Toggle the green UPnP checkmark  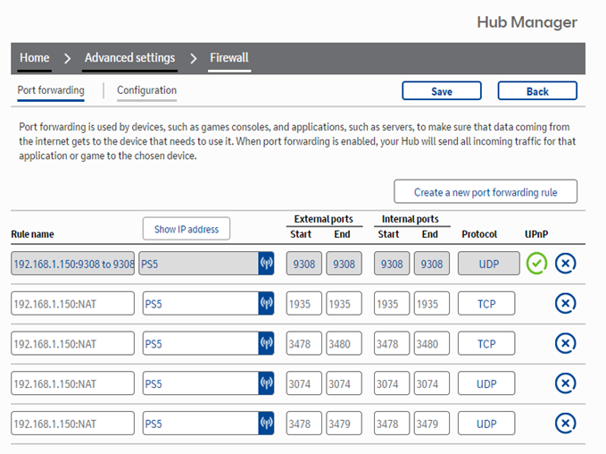(x=535, y=263)
